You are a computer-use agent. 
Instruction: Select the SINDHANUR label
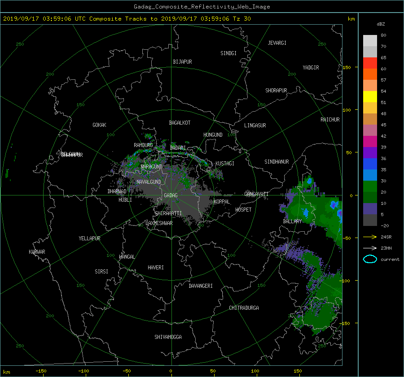[x=277, y=162]
